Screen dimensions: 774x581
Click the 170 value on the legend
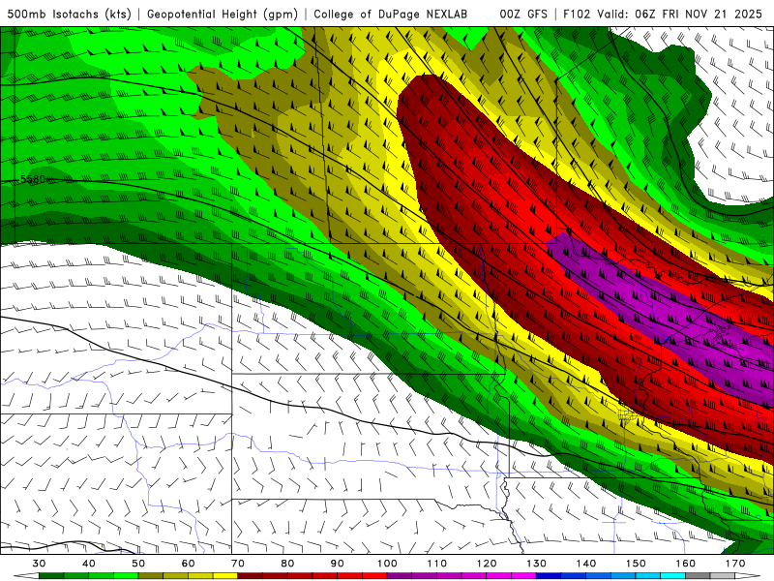(735, 564)
